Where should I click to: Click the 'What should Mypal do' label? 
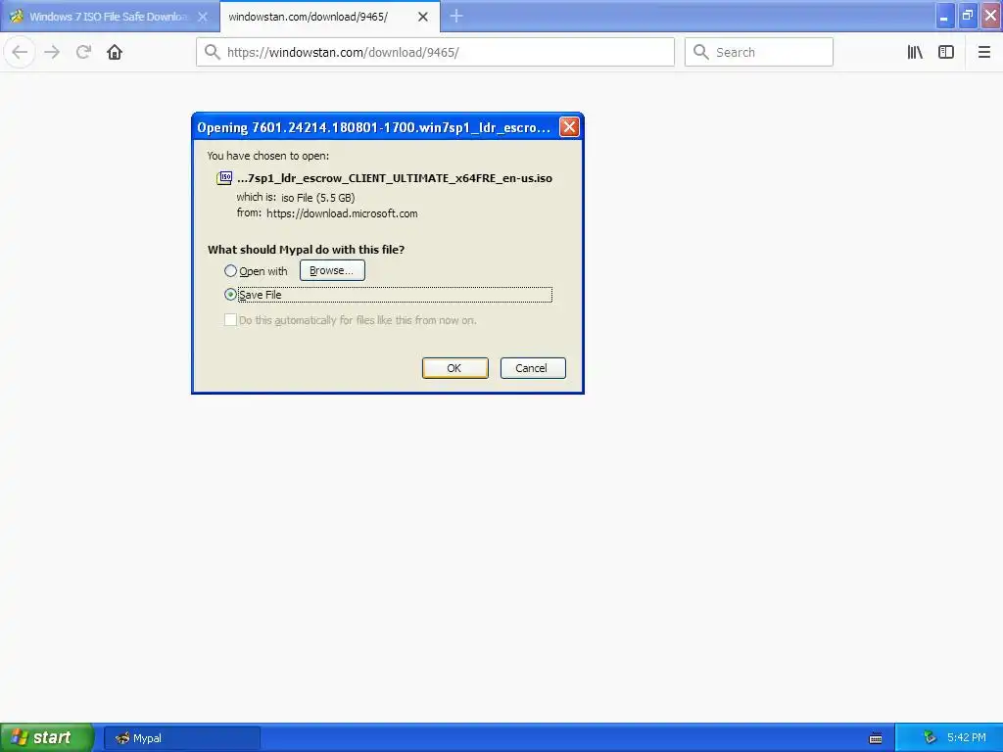(x=306, y=250)
